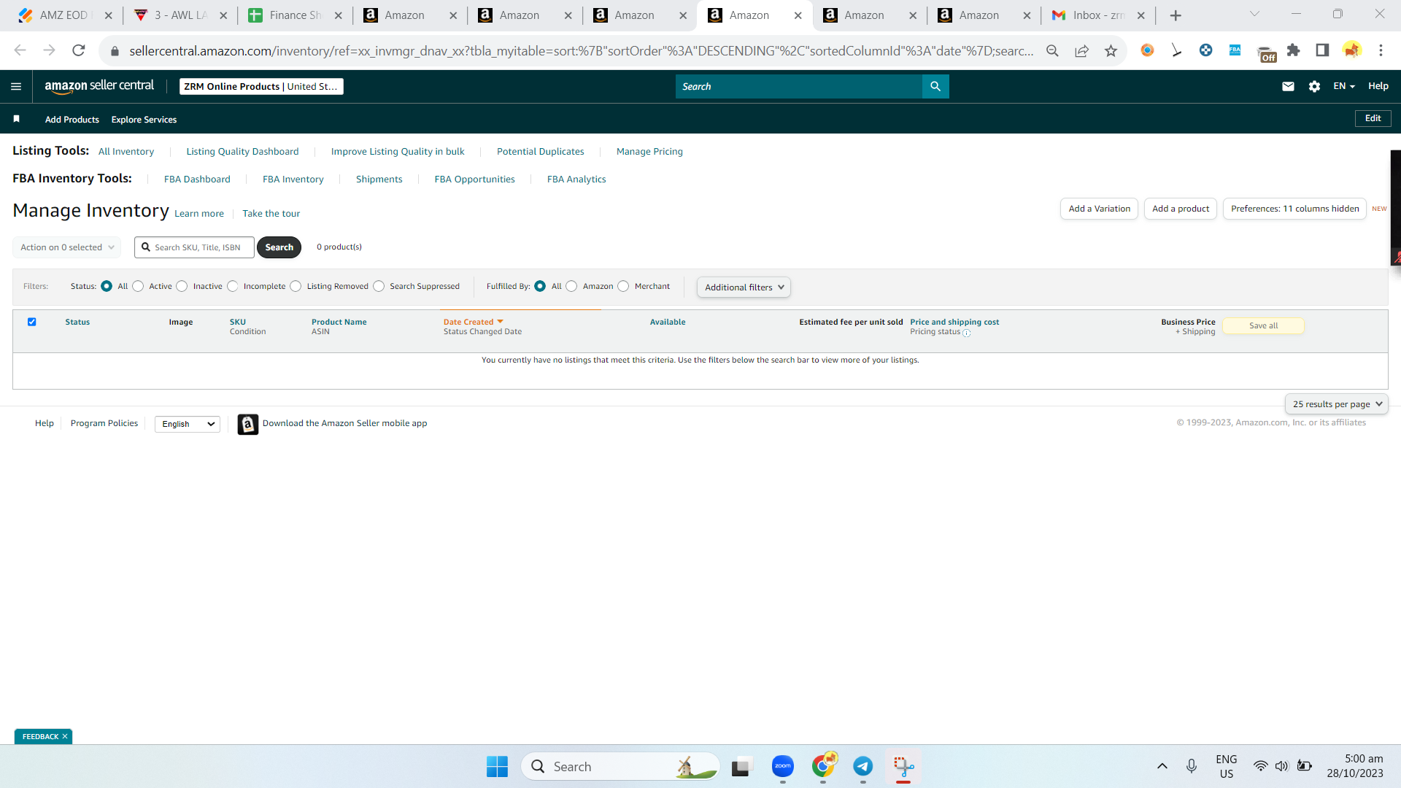Expand the Additional filters dropdown
Screen dimensions: 1401x788
click(x=744, y=287)
